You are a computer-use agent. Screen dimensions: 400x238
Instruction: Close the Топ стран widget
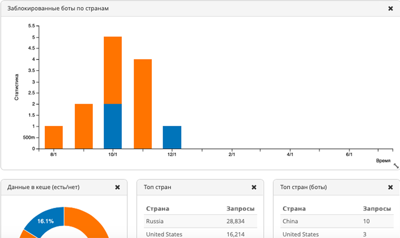coord(254,187)
